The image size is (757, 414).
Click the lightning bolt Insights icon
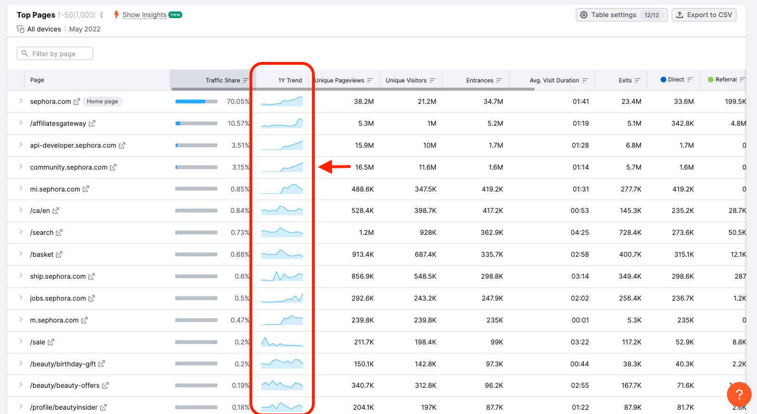pyautogui.click(x=116, y=15)
